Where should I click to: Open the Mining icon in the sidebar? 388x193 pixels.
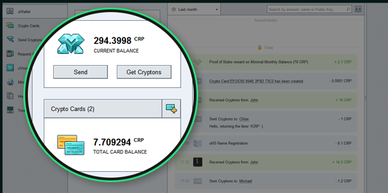click(x=10, y=82)
